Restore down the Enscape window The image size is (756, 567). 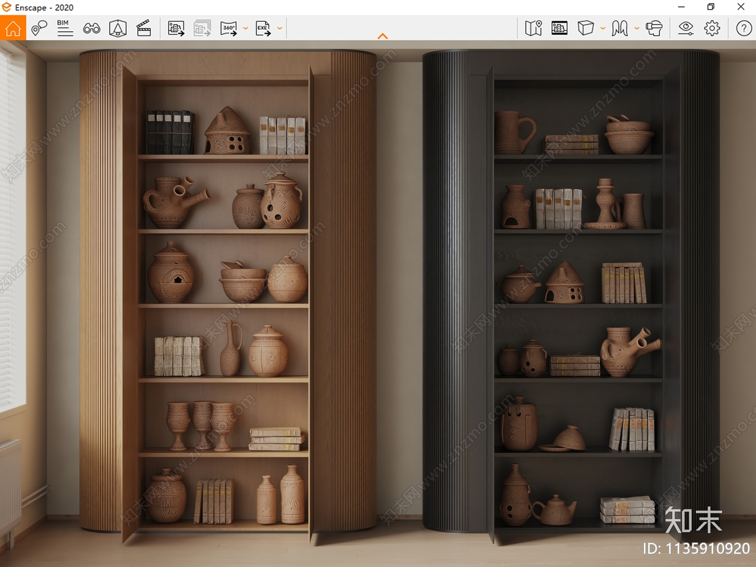pos(711,7)
